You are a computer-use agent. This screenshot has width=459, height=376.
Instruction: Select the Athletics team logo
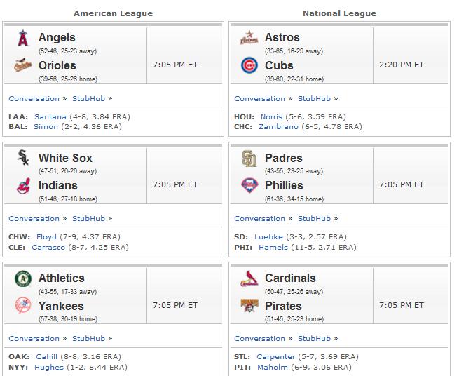click(23, 278)
